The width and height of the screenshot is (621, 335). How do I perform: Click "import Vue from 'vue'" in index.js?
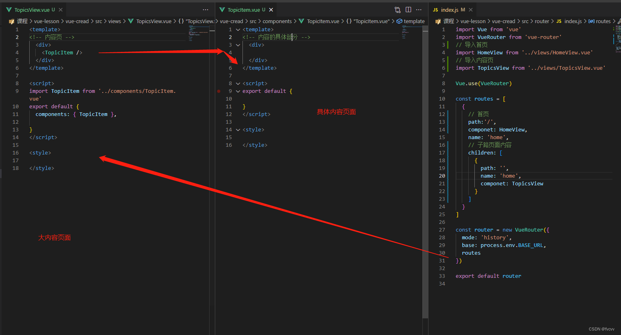coord(487,30)
